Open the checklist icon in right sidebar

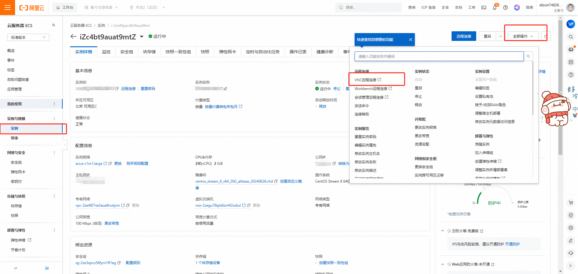(571, 62)
